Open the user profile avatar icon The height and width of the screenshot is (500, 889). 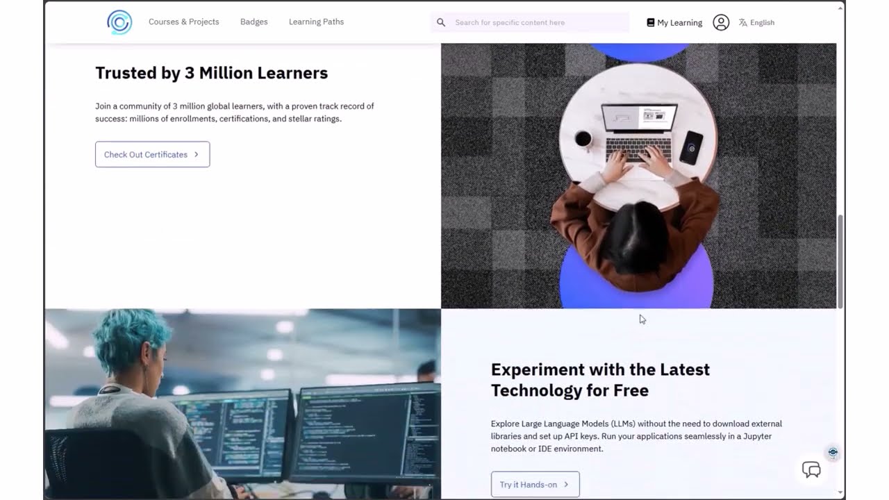click(x=721, y=22)
